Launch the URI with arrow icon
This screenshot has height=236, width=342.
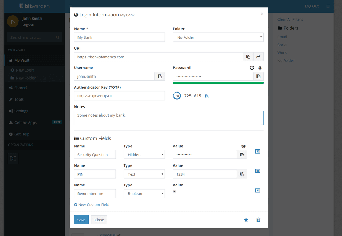[x=259, y=57]
